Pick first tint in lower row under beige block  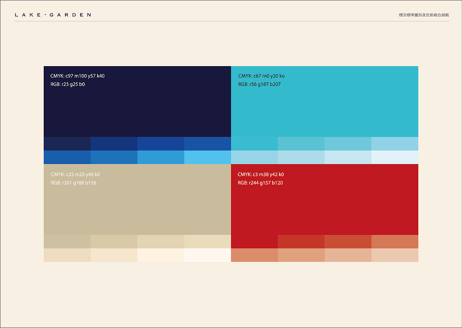(x=67, y=255)
